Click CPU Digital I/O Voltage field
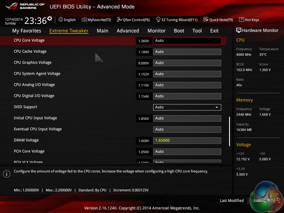The height and width of the screenshot is (213, 284). pos(187,96)
